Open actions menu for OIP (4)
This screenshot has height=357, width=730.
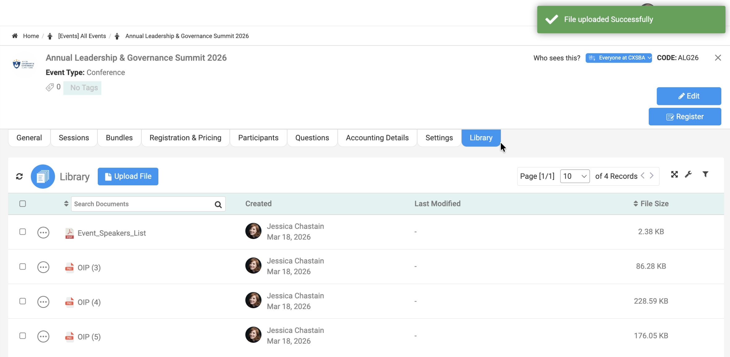click(43, 302)
